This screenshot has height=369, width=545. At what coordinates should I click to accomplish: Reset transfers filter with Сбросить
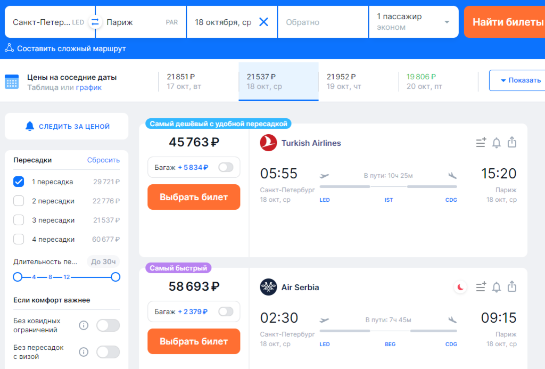click(x=103, y=160)
